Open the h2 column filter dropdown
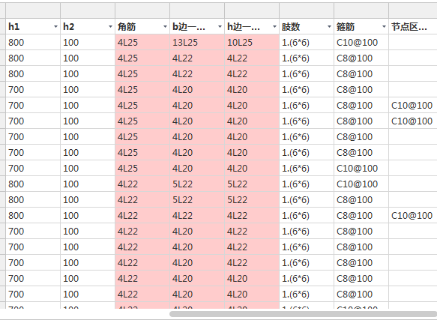Screen dimensions: 437x320 (x=110, y=27)
